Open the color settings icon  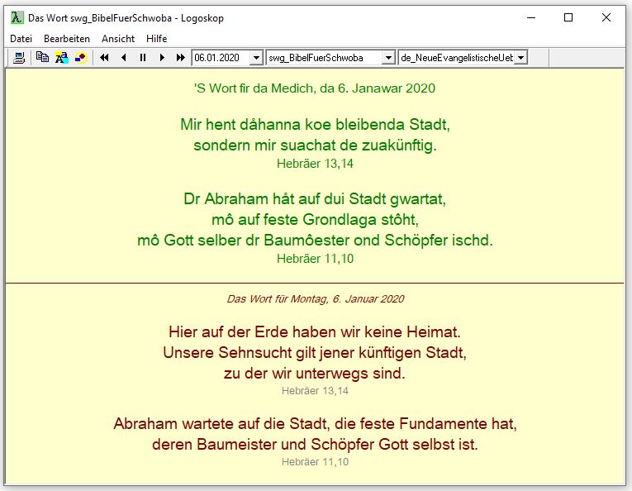point(81,58)
